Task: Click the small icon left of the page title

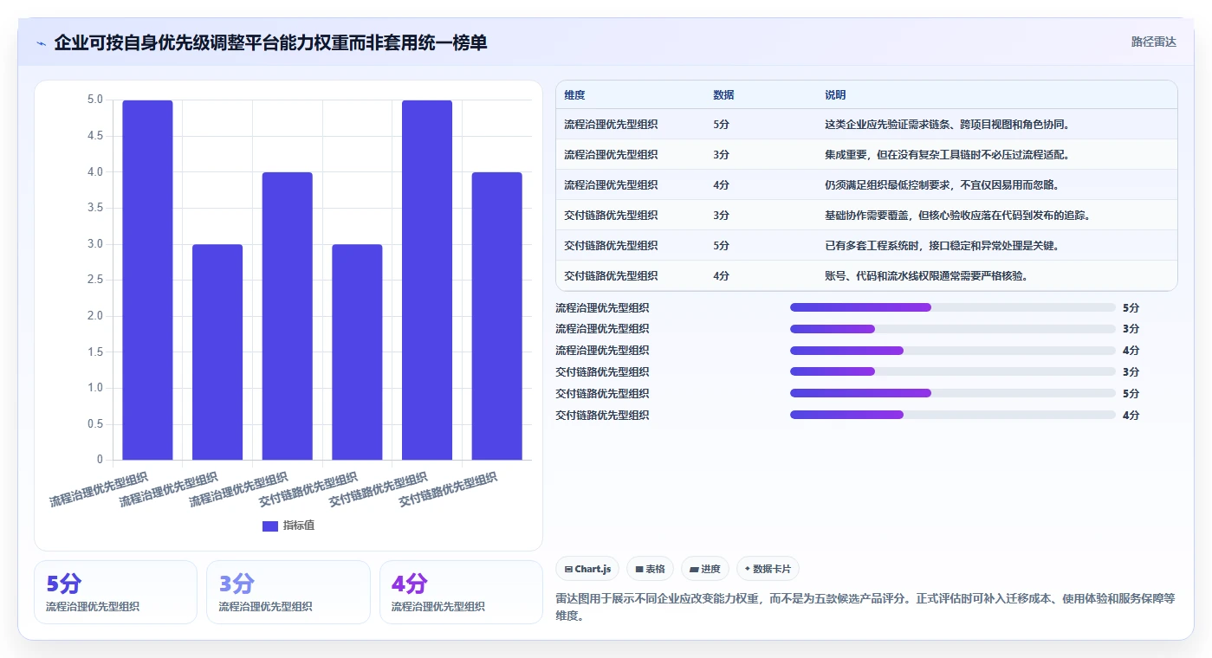Action: [42, 43]
